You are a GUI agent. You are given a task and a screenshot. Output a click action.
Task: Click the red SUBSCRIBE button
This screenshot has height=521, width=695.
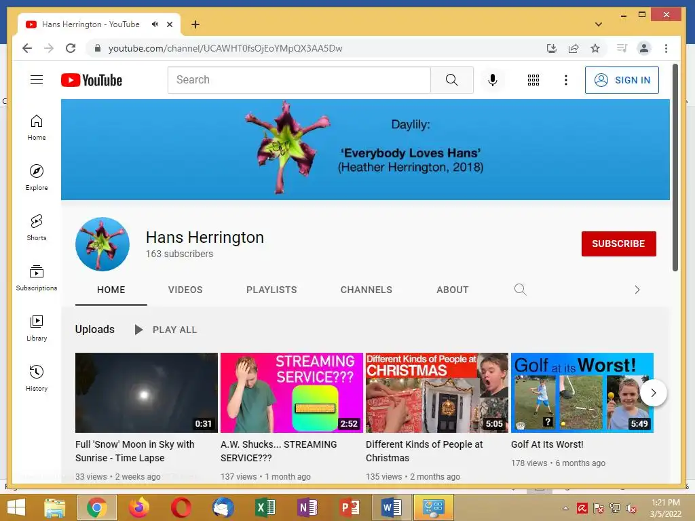(618, 244)
